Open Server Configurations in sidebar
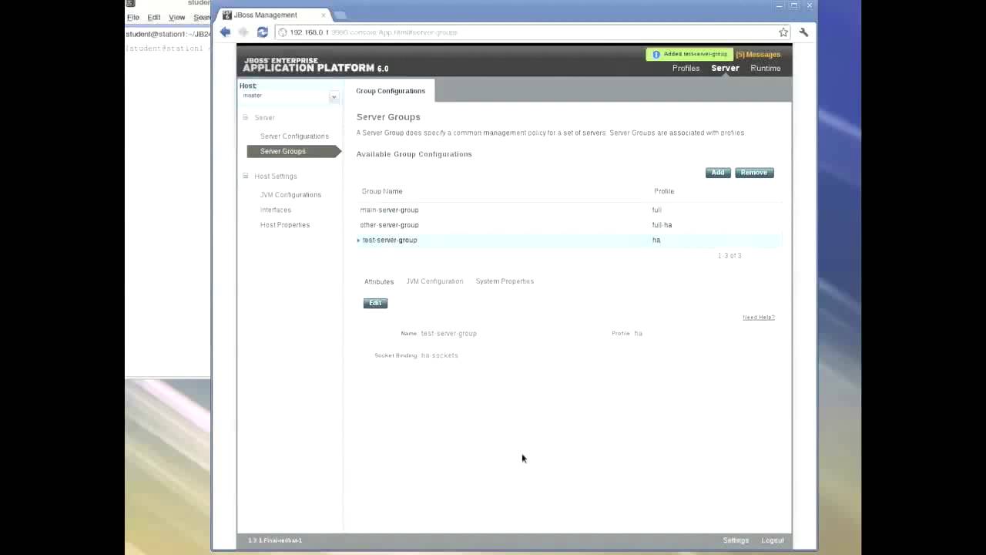The height and width of the screenshot is (555, 986). (294, 136)
